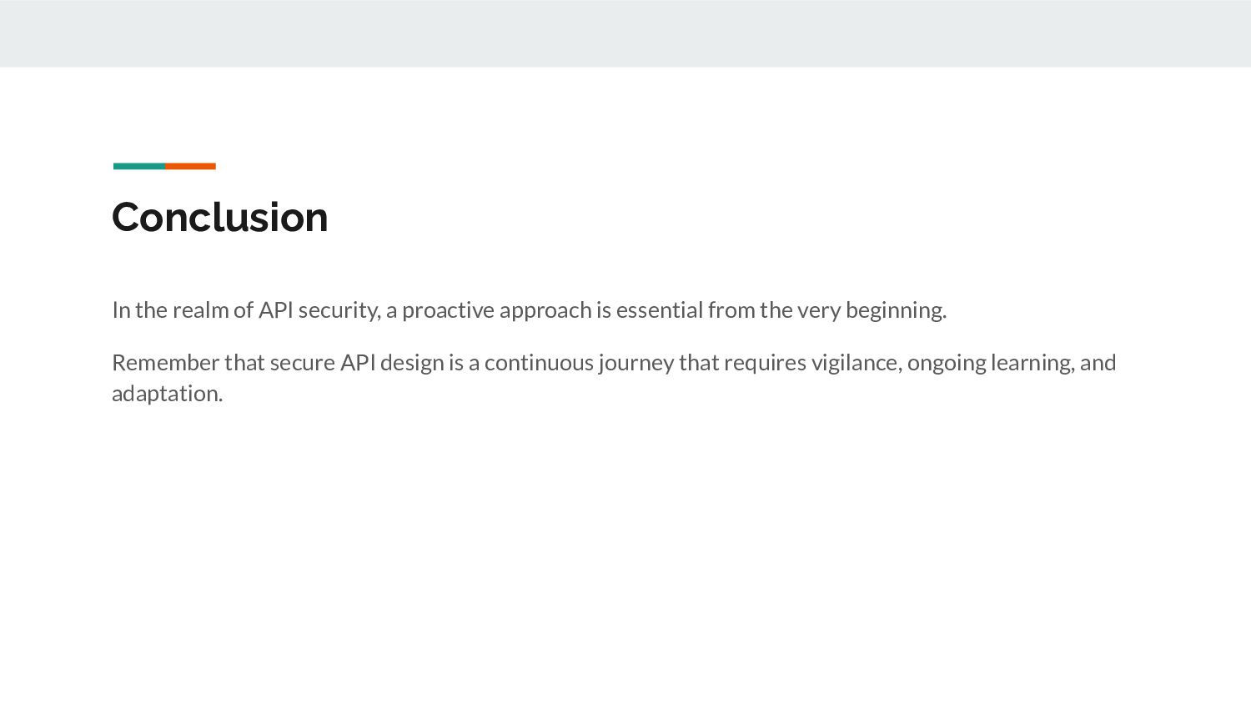Select the orange accent bar segment

point(190,166)
